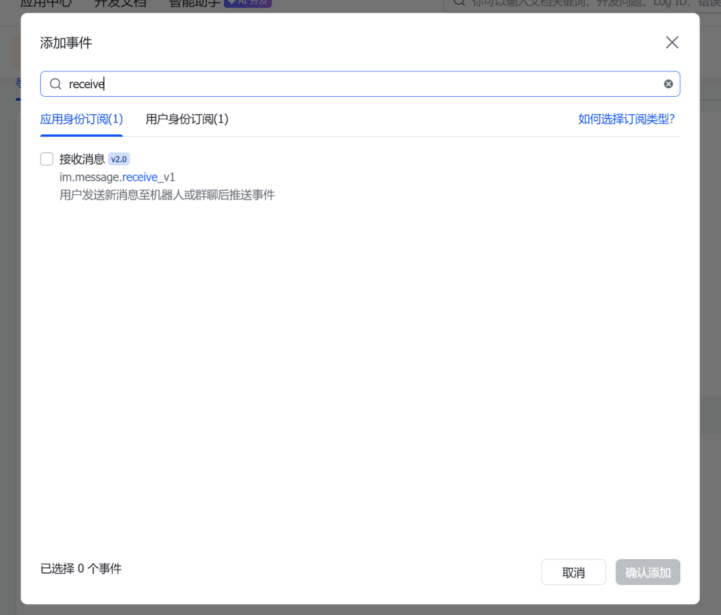This screenshot has width=721, height=615.
Task: Click the AI开发 badge beside 智能助手
Action: tap(247, 1)
